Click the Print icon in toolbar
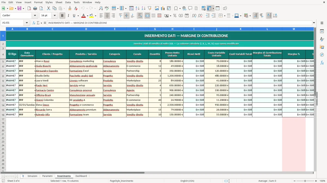The image size is (327, 183). 35,8
